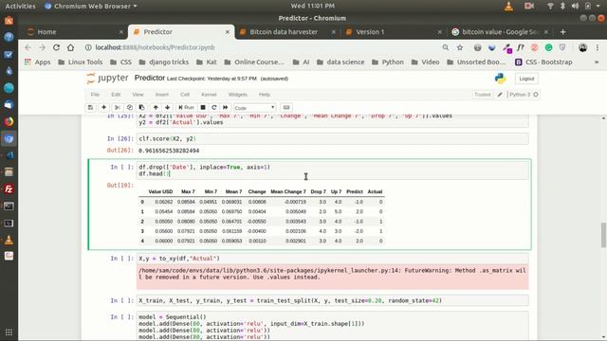Open Chromium Web Browser app menu
Viewport: 607px width, 341px height.
pyautogui.click(x=91, y=6)
